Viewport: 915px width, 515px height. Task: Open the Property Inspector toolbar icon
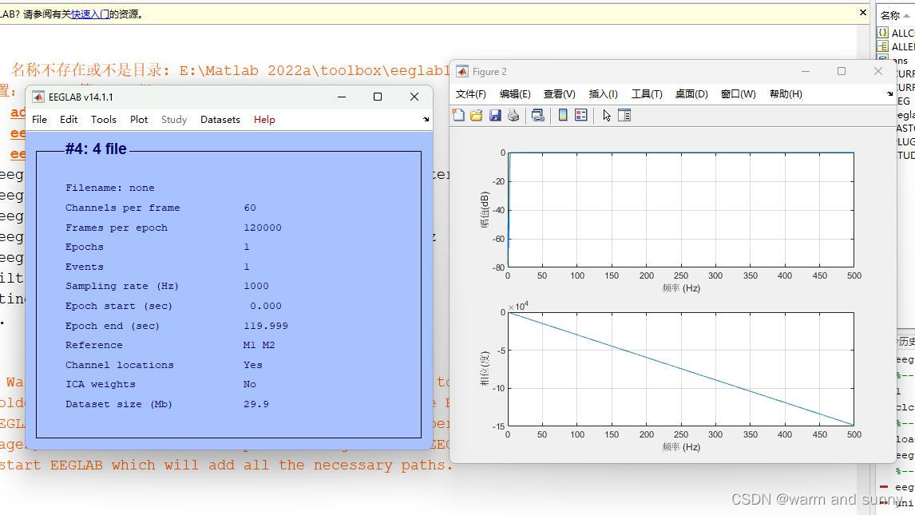(x=624, y=116)
